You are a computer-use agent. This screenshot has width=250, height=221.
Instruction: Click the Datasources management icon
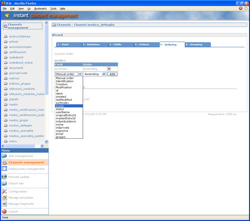(4, 169)
